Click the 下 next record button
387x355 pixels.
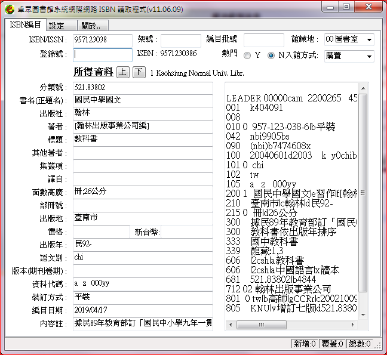(x=139, y=72)
